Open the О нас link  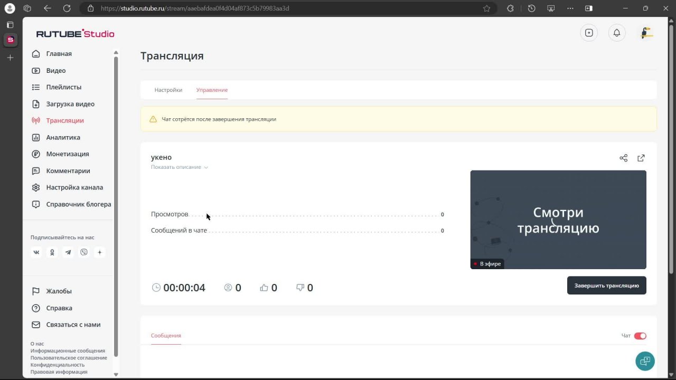37,344
